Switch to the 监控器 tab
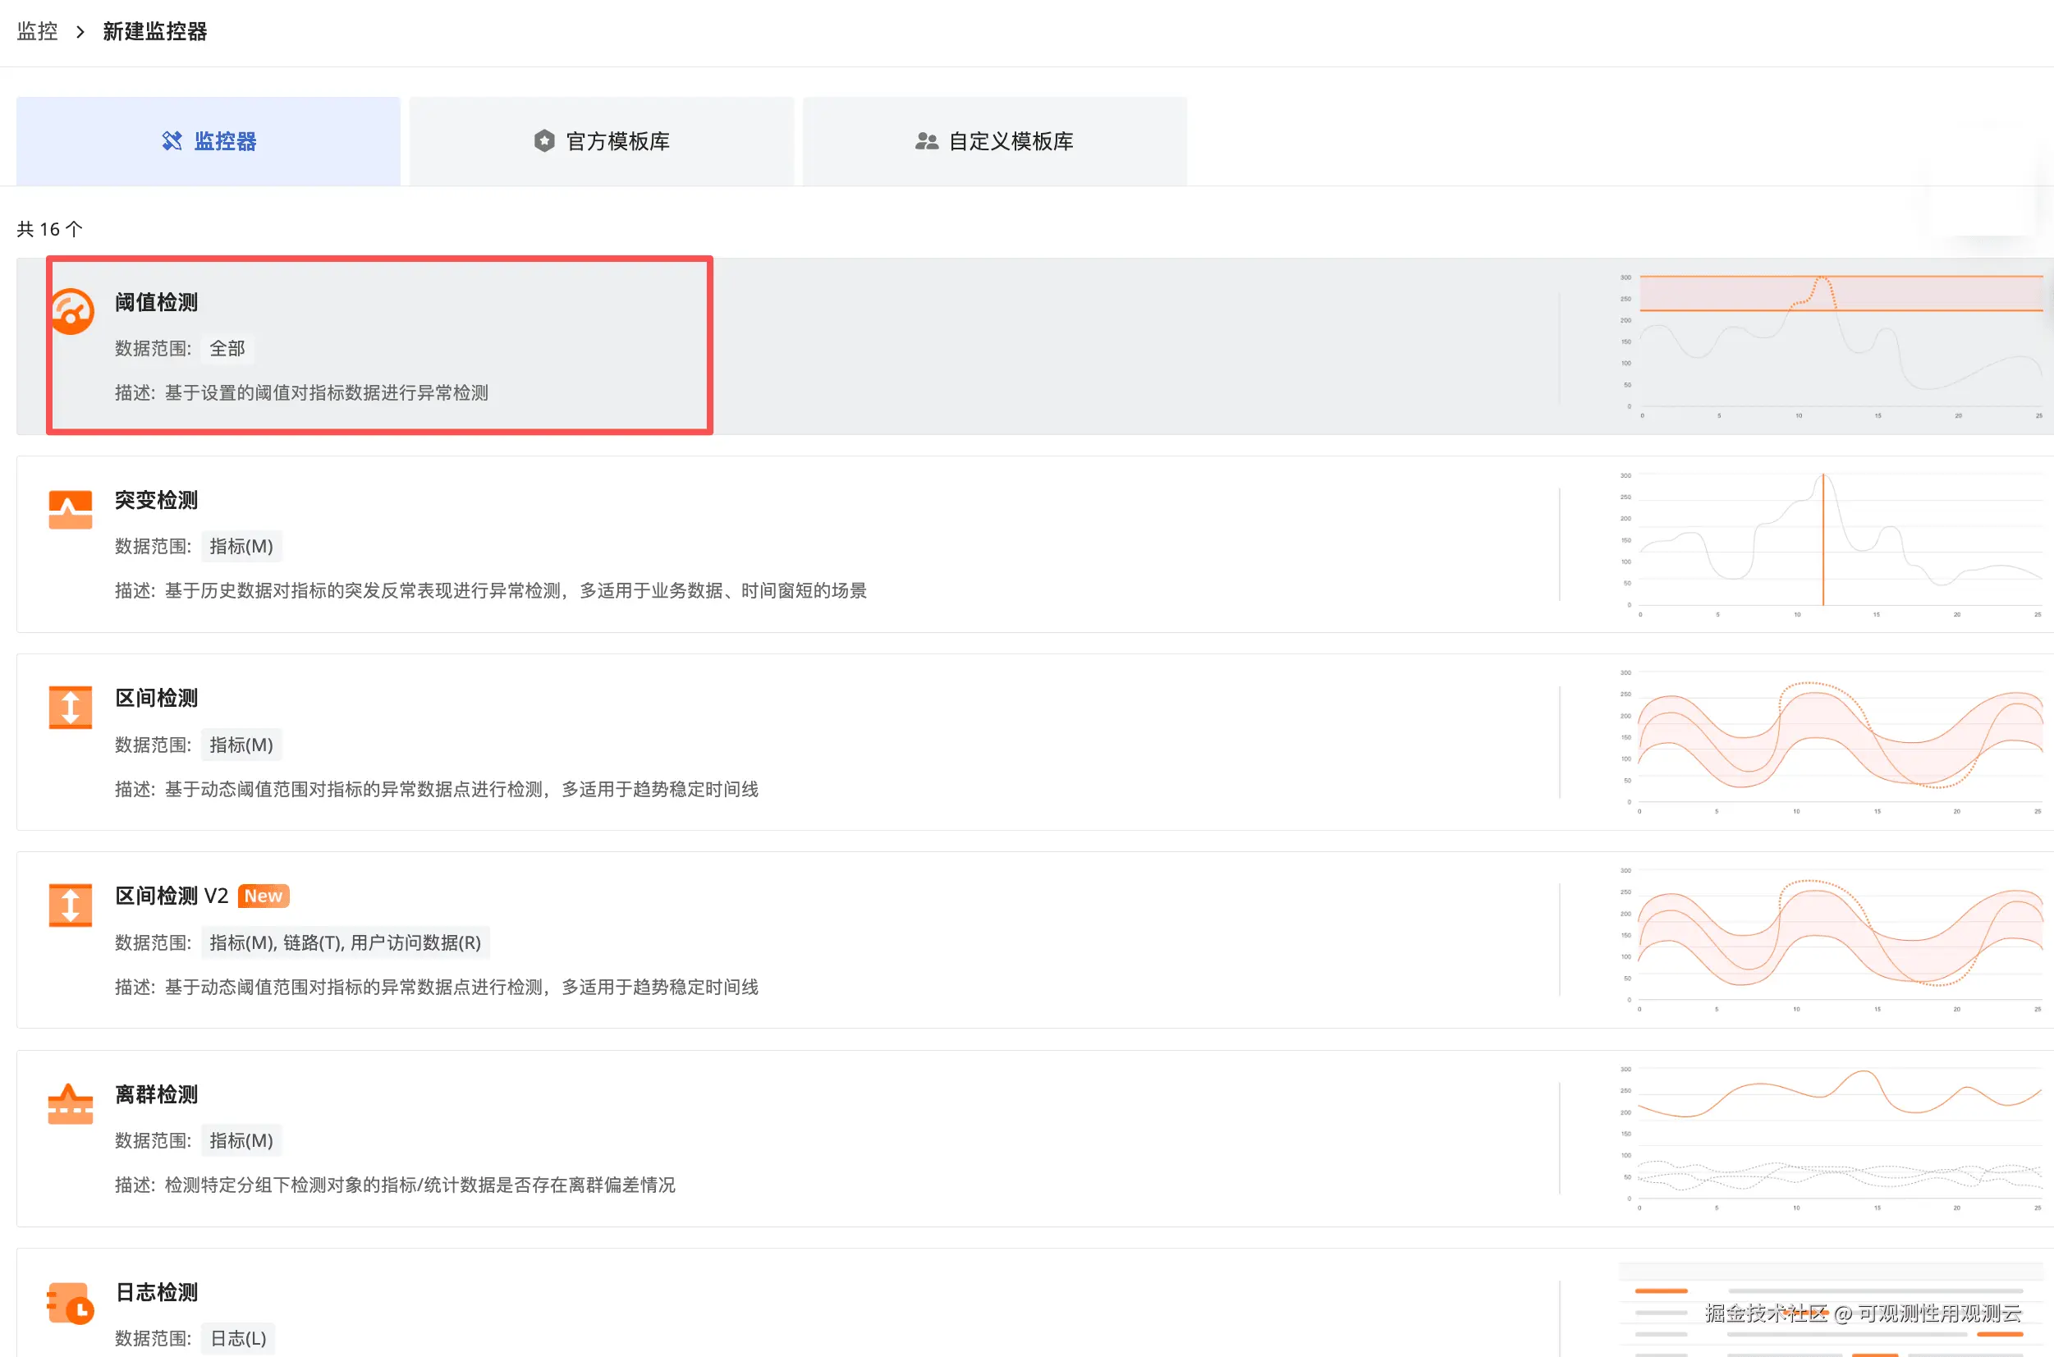 (x=209, y=141)
